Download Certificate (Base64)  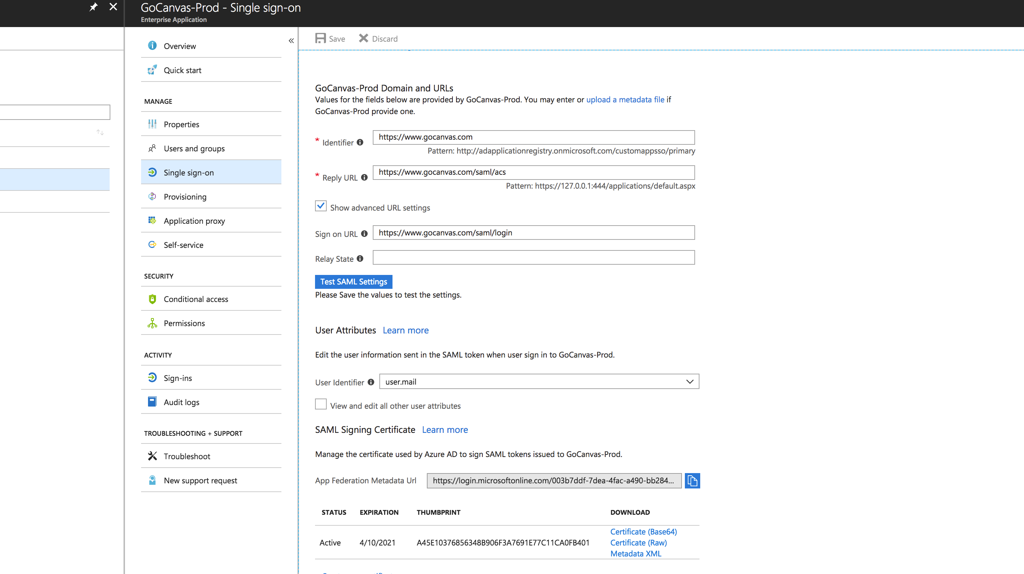pos(644,532)
